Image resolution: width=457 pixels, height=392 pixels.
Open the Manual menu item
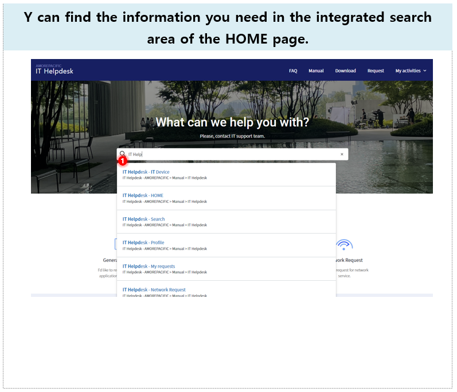tap(316, 70)
